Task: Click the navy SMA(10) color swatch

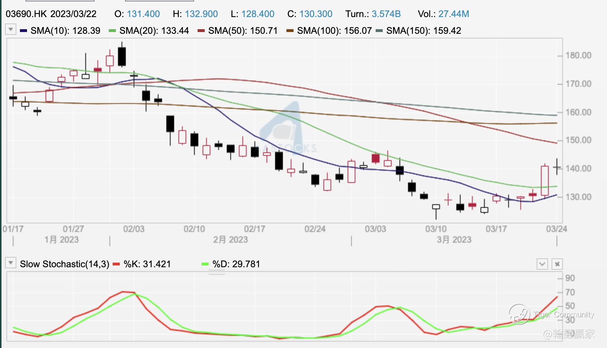Action: click(x=23, y=31)
